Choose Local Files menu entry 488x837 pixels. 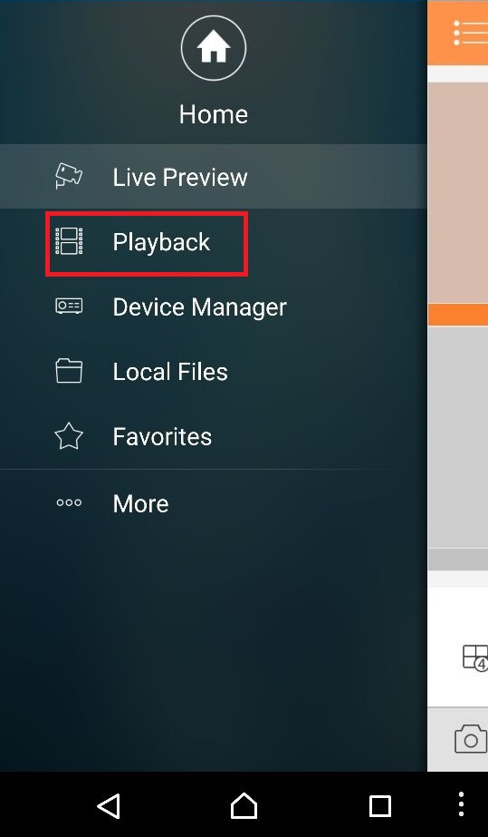click(213, 372)
